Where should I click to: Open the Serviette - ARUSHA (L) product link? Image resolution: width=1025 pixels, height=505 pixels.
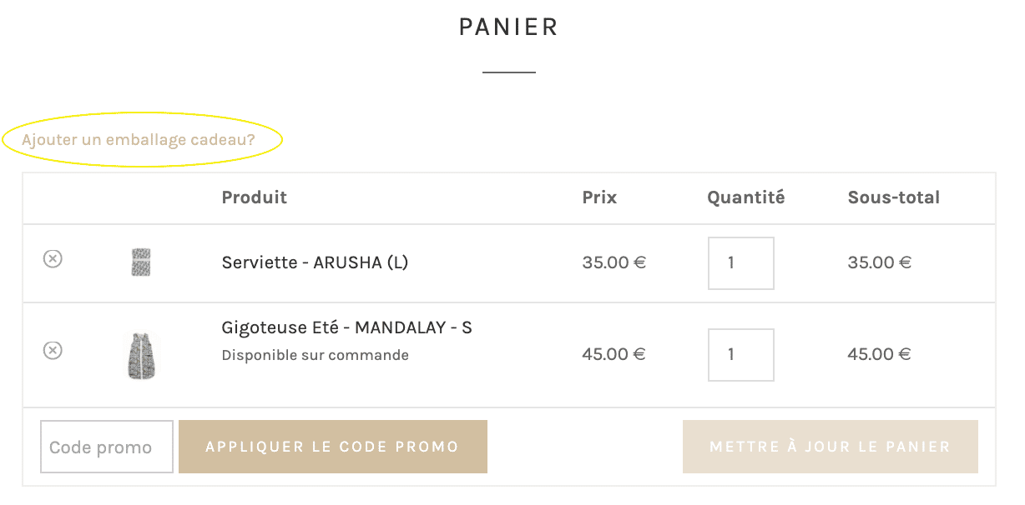pyautogui.click(x=315, y=262)
